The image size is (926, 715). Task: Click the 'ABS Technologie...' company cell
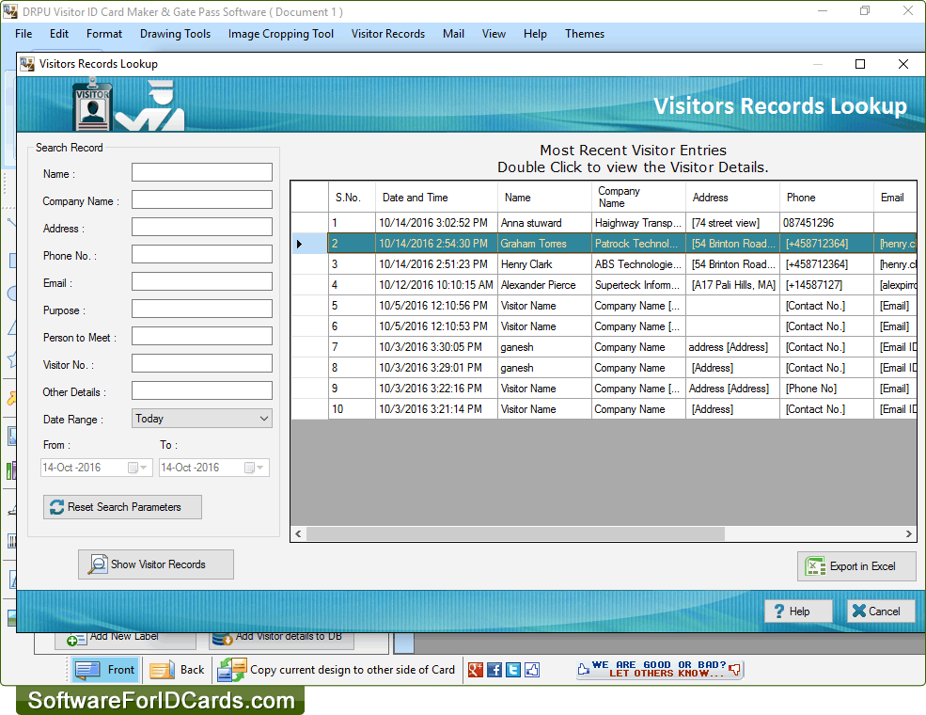point(638,264)
